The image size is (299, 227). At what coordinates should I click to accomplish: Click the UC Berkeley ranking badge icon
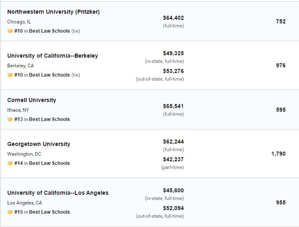coord(10,75)
